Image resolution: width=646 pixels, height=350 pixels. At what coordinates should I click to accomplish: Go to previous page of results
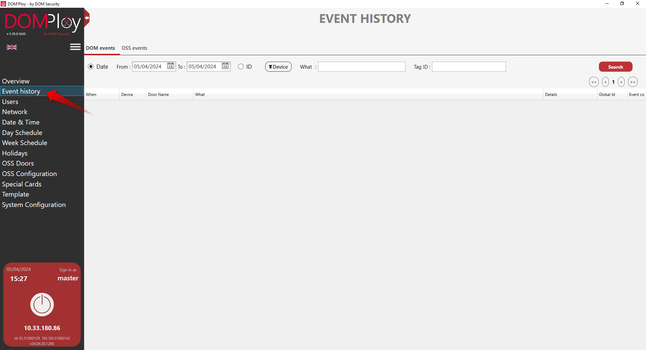pos(605,82)
